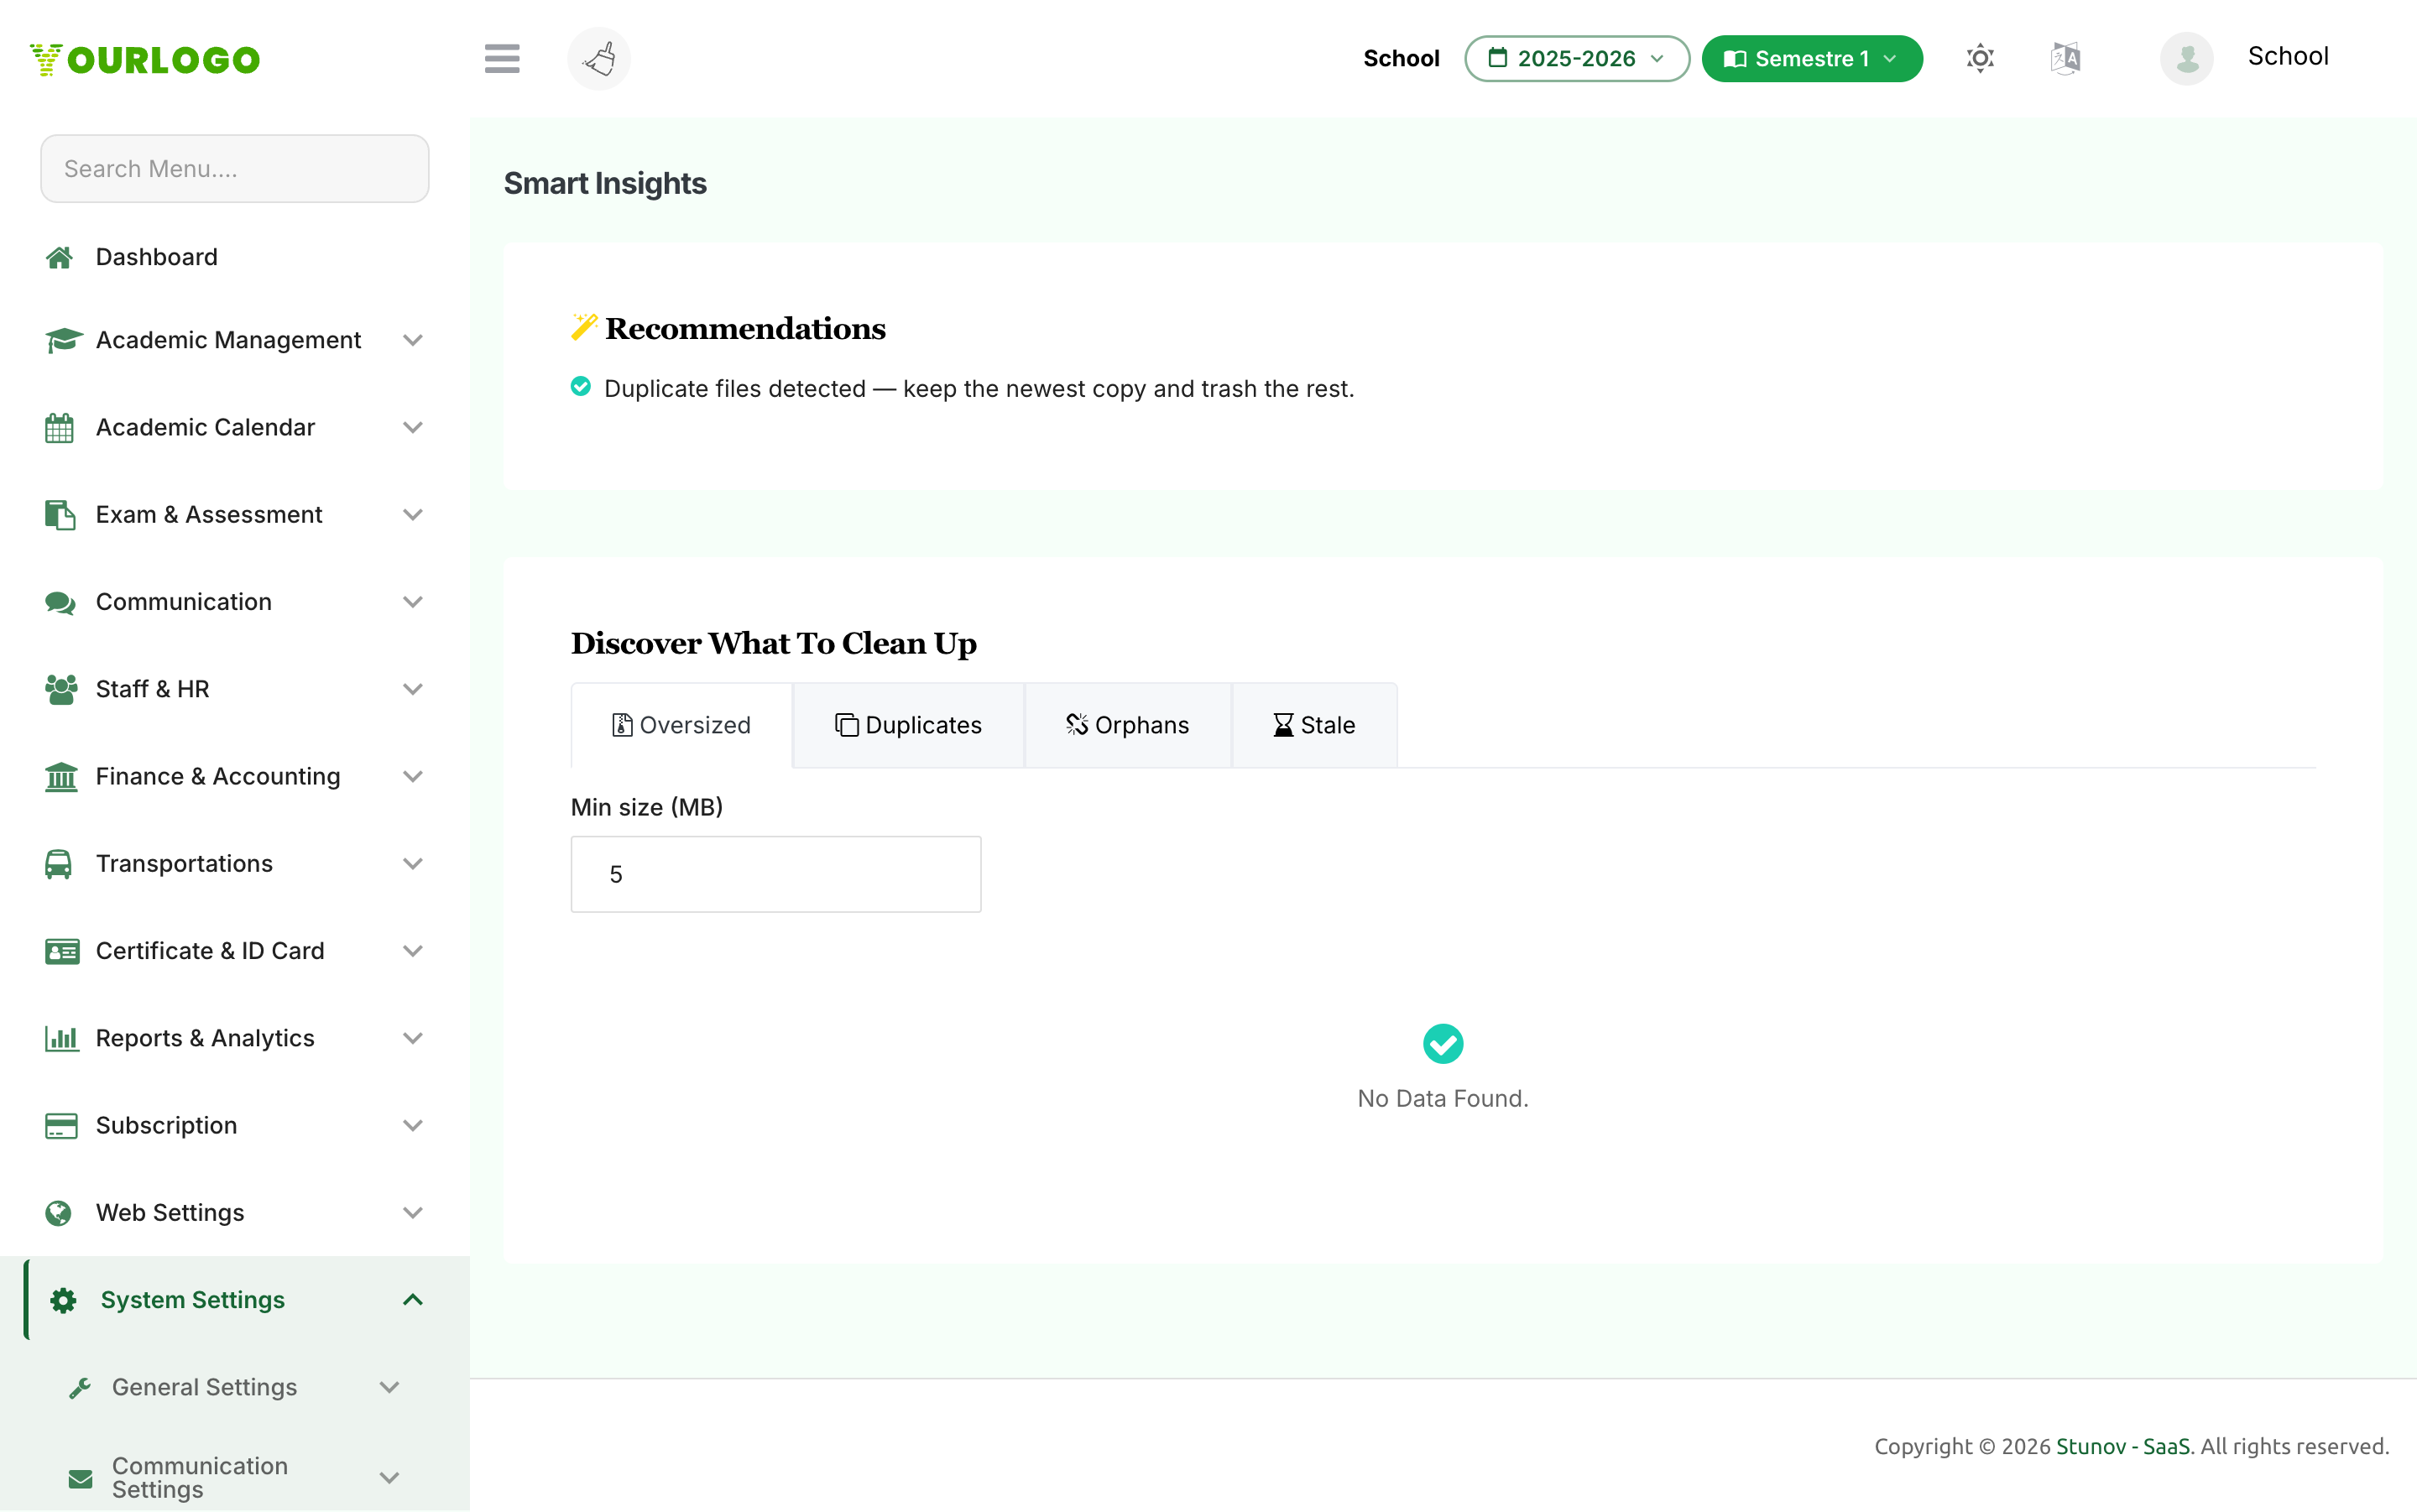Click the Reports & Analytics chart icon
The height and width of the screenshot is (1512, 2417).
pyautogui.click(x=62, y=1038)
